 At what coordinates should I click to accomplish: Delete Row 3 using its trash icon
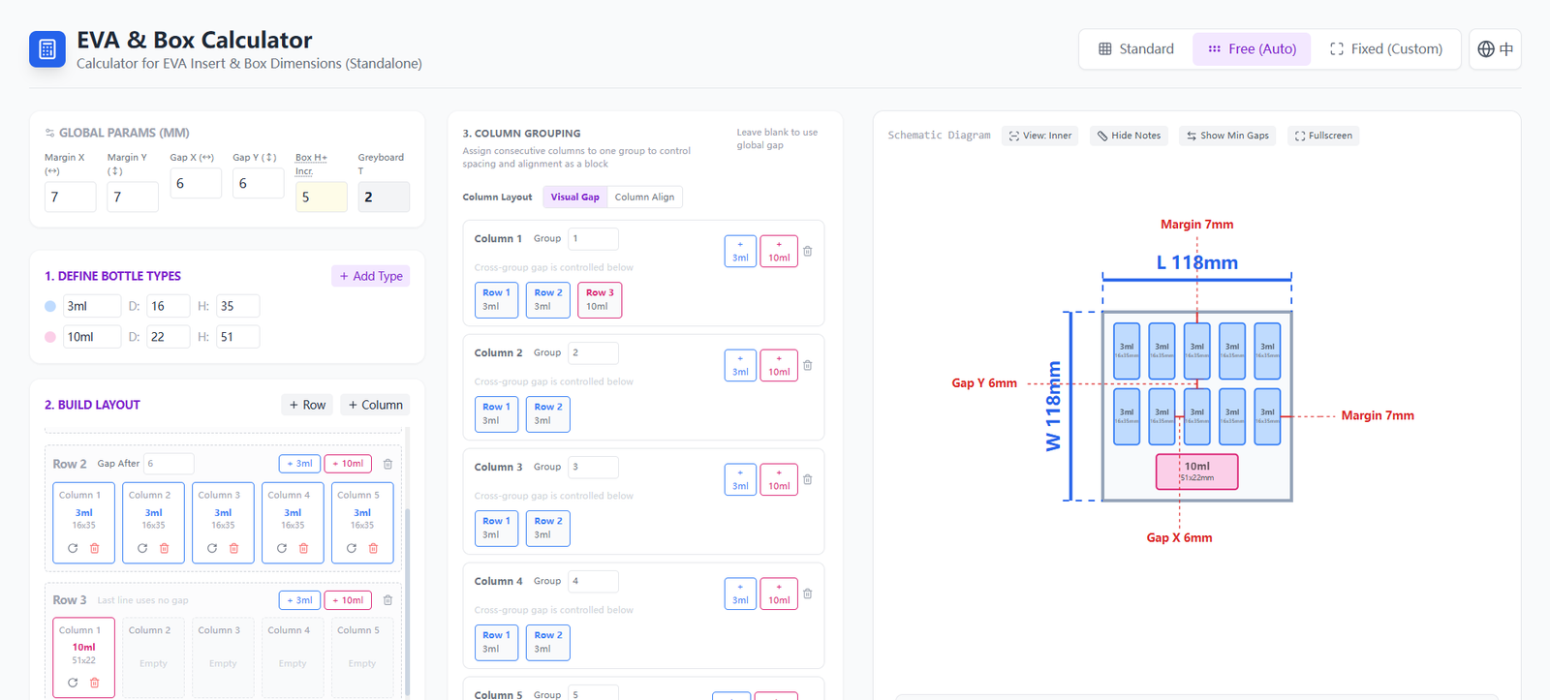[387, 600]
